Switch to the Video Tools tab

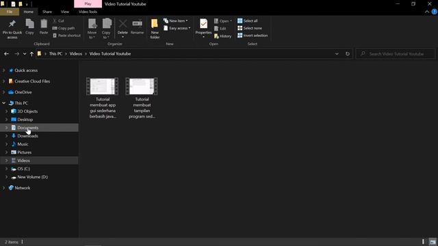pyautogui.click(x=88, y=12)
